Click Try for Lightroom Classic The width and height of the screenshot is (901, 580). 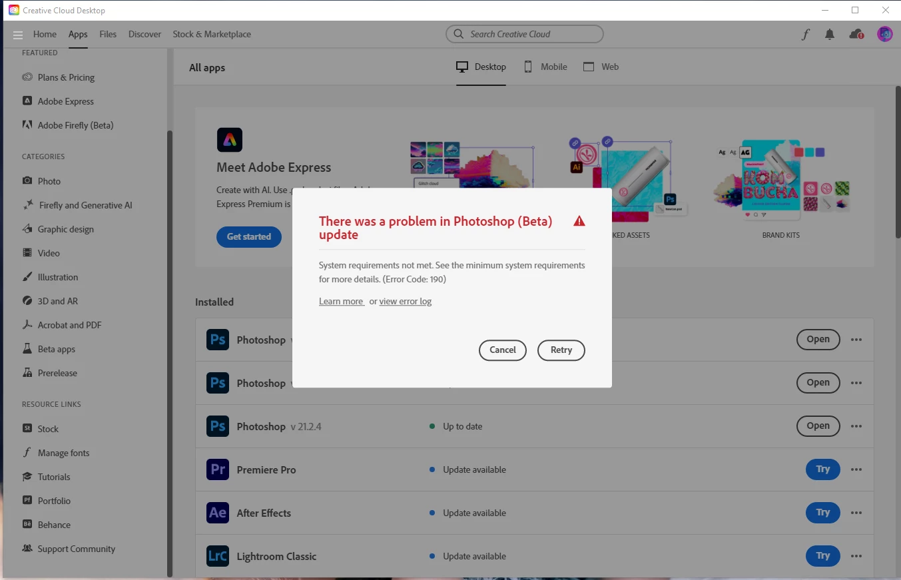tap(823, 556)
